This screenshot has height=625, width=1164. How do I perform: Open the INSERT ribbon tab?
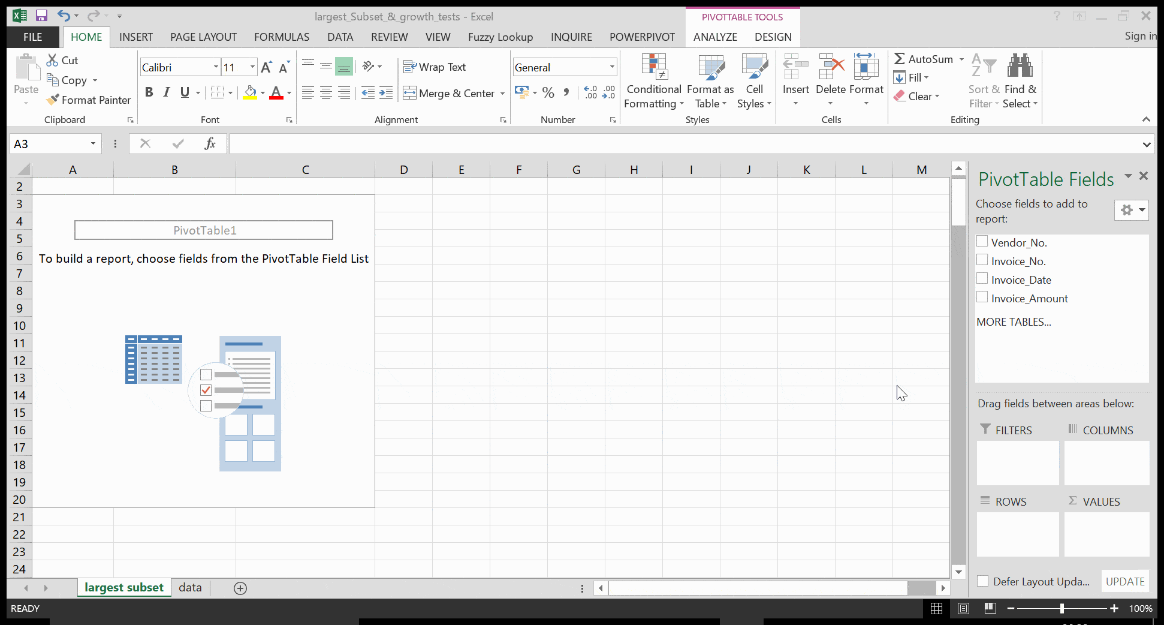click(136, 37)
